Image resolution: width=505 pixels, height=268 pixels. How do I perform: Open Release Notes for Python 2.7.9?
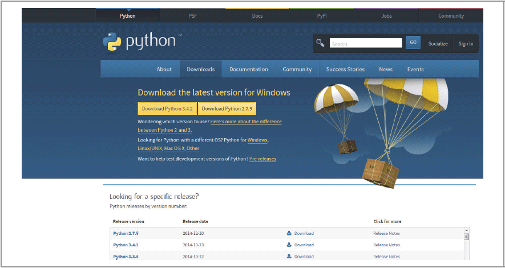(x=386, y=234)
